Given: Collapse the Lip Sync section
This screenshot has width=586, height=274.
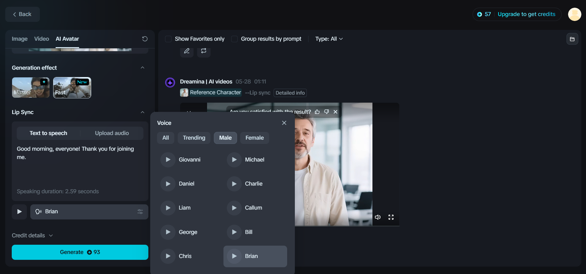Looking at the screenshot, I should click(x=142, y=112).
